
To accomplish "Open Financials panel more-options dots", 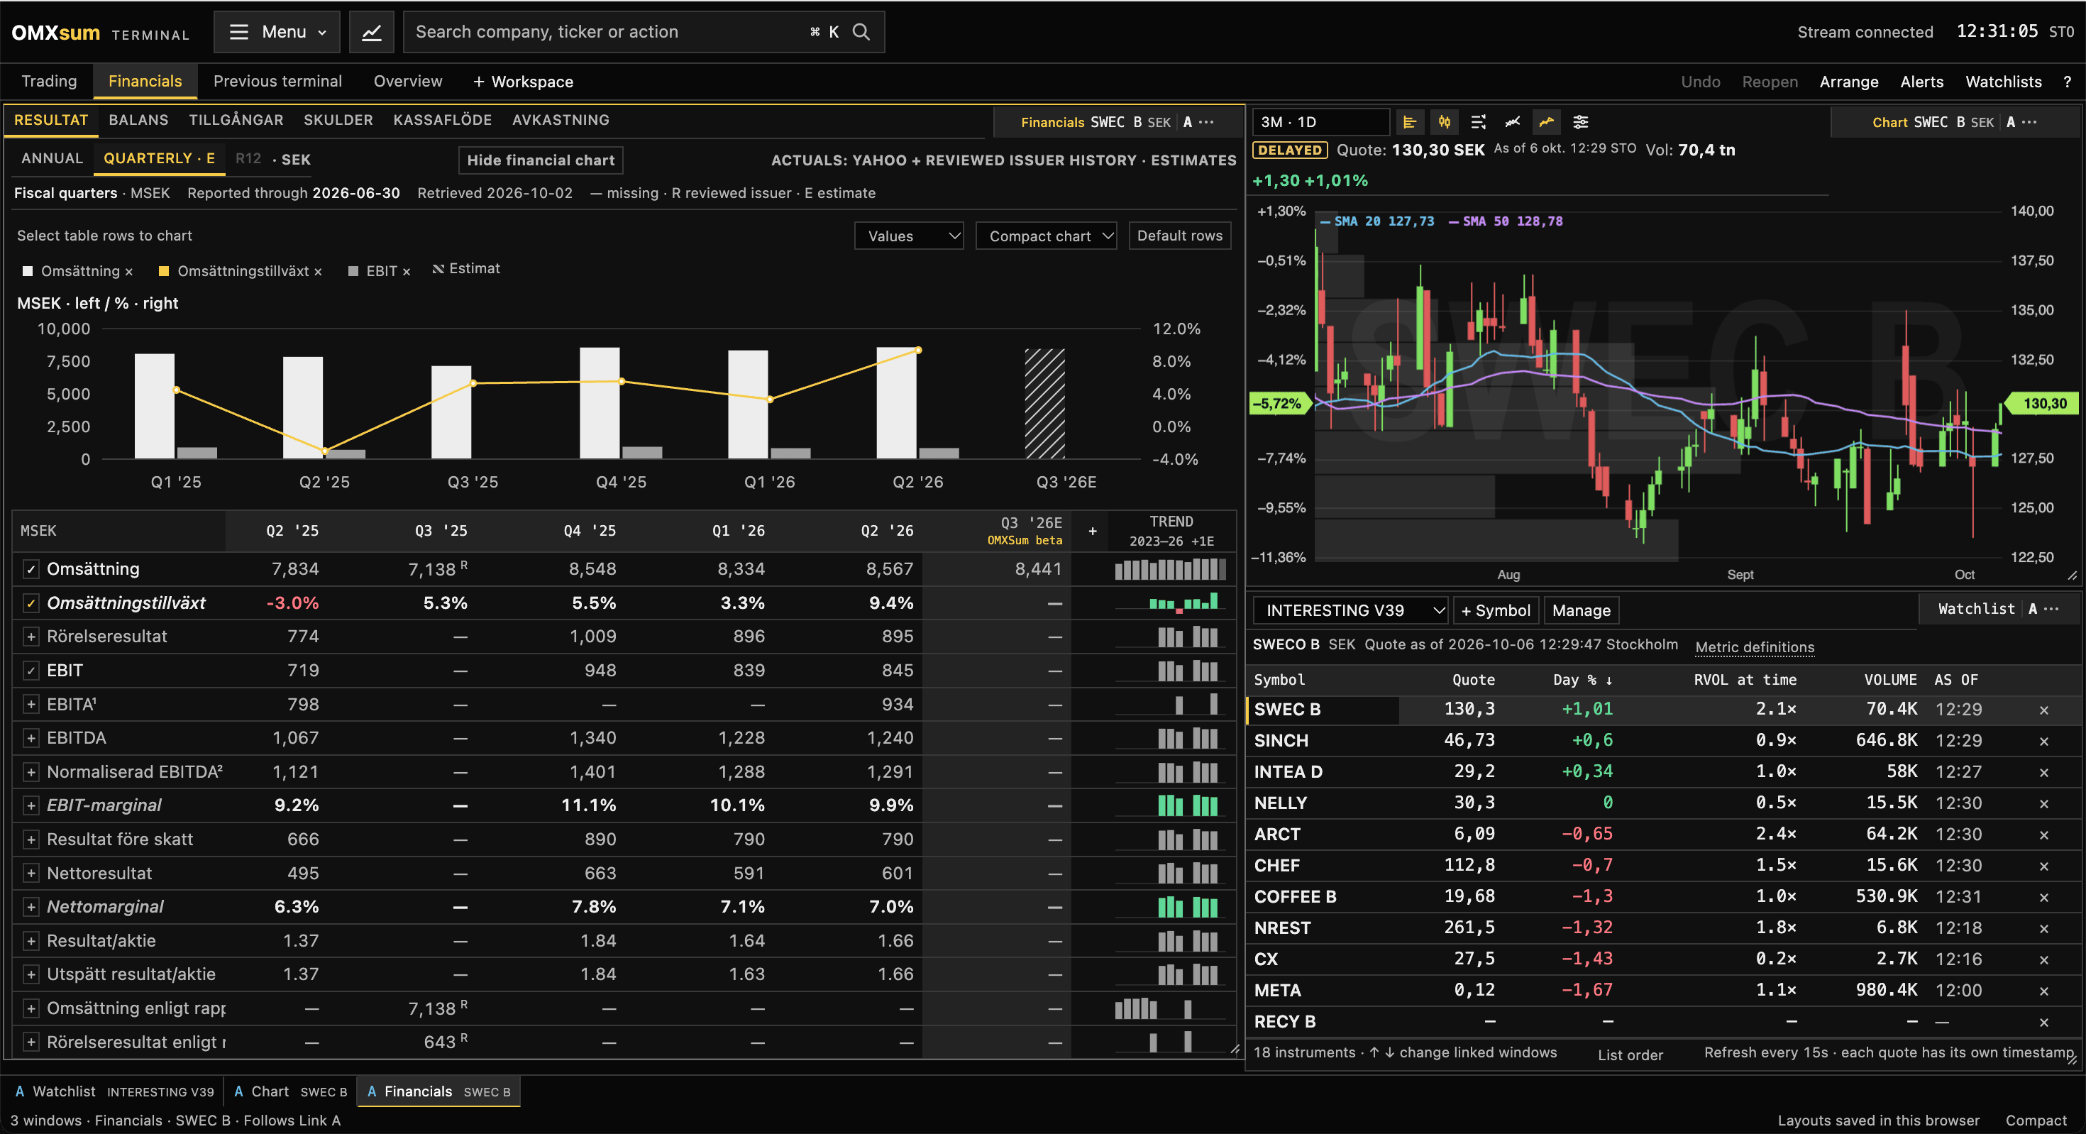I will tap(1207, 122).
